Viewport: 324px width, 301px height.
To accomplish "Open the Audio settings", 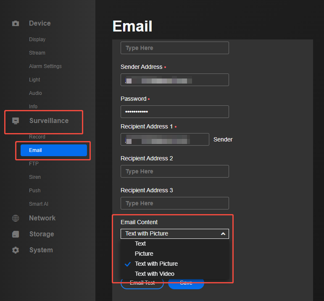I will [35, 93].
